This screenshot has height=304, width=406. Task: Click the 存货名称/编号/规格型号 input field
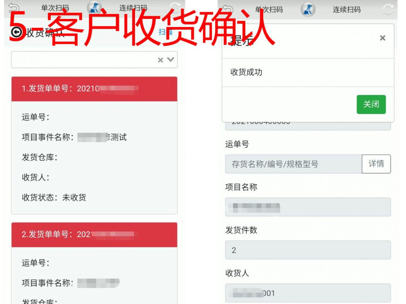click(x=294, y=164)
